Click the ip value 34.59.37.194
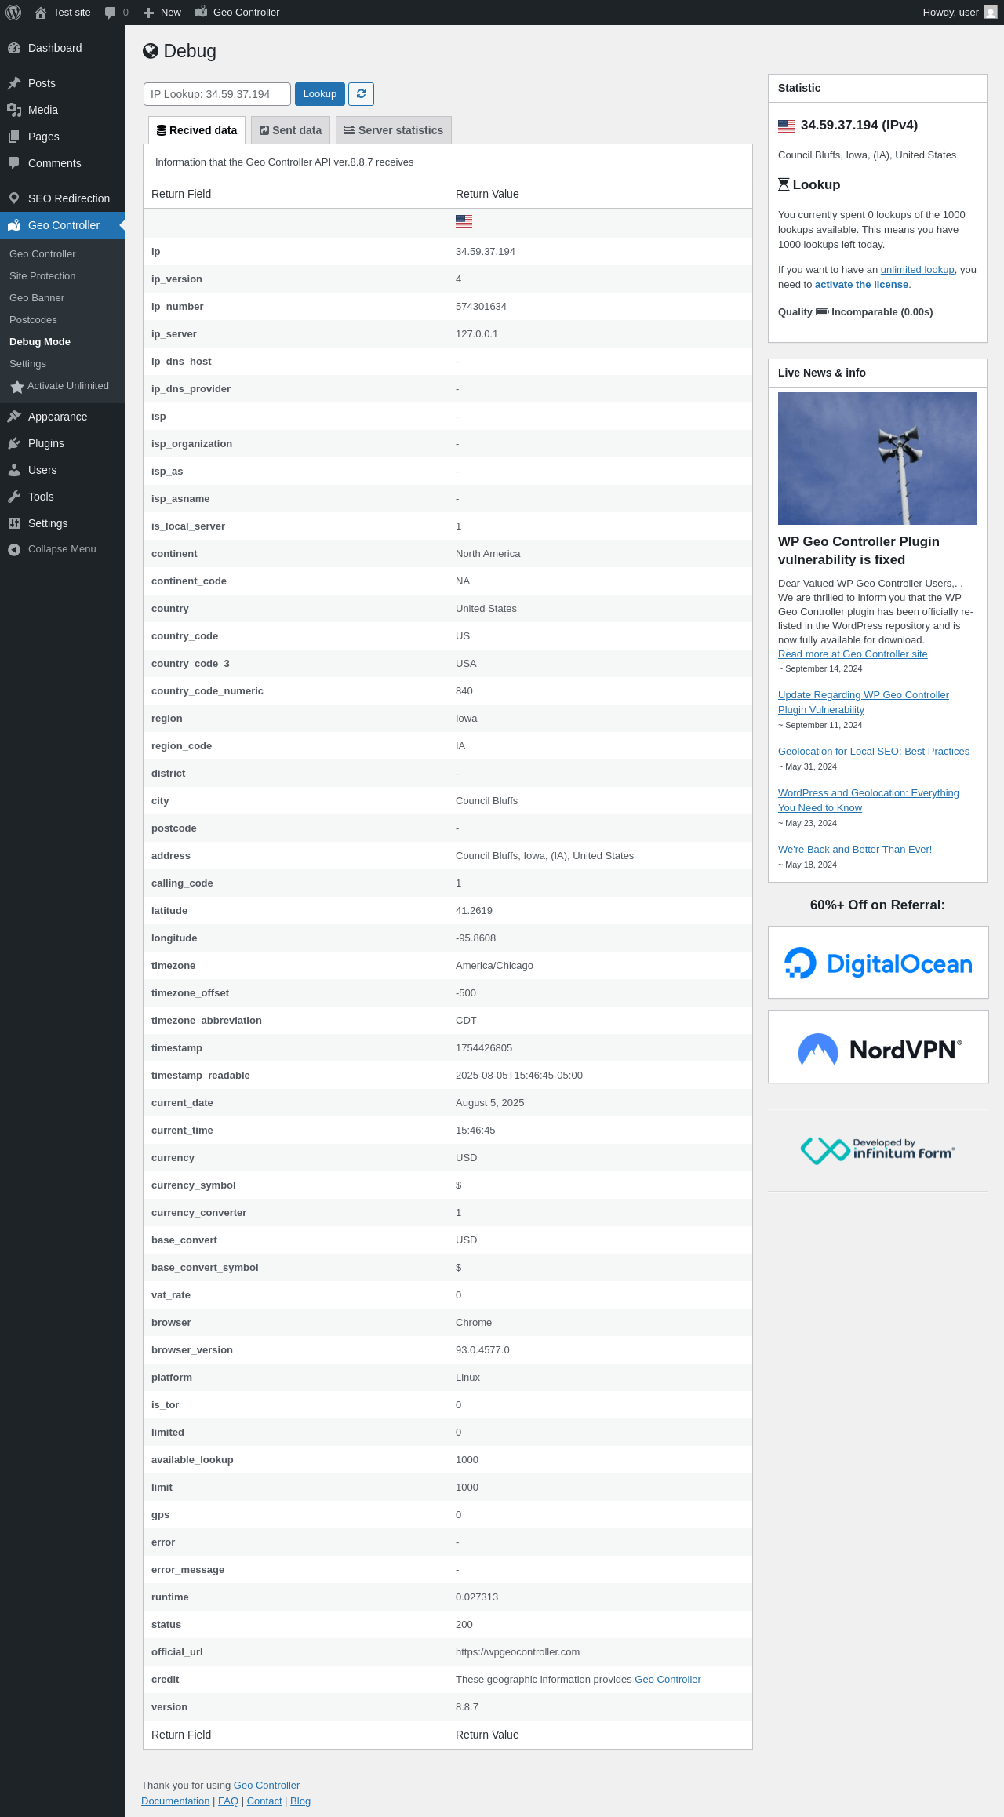The image size is (1004, 1817). point(486,252)
